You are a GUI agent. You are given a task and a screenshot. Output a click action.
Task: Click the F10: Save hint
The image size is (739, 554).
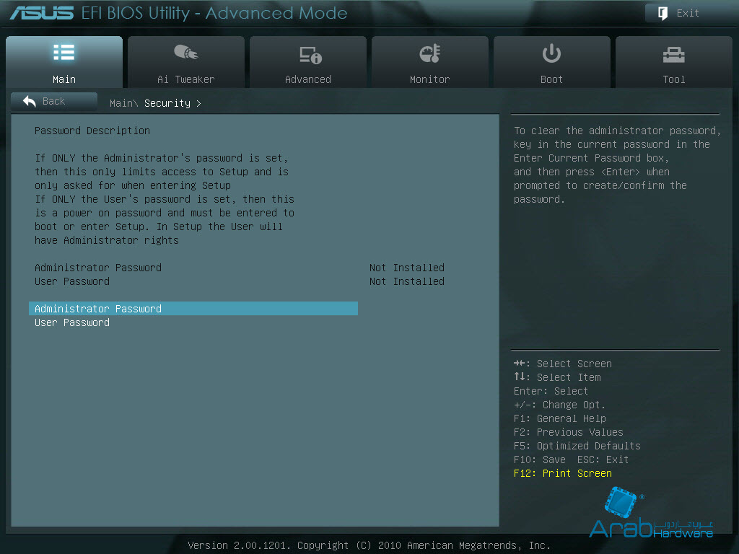coord(540,460)
